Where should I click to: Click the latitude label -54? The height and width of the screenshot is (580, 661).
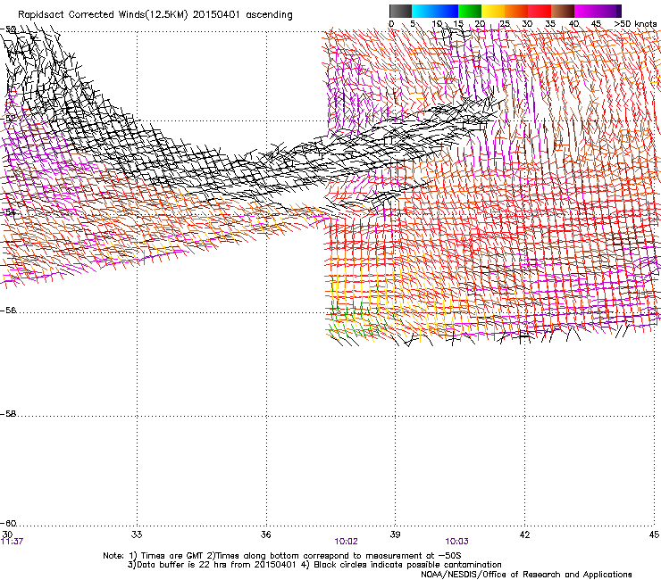[8, 212]
